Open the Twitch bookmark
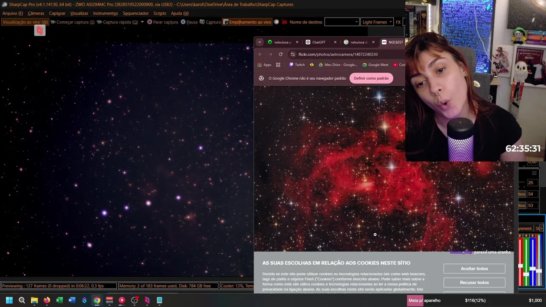This screenshot has width=546, height=307. (x=297, y=65)
